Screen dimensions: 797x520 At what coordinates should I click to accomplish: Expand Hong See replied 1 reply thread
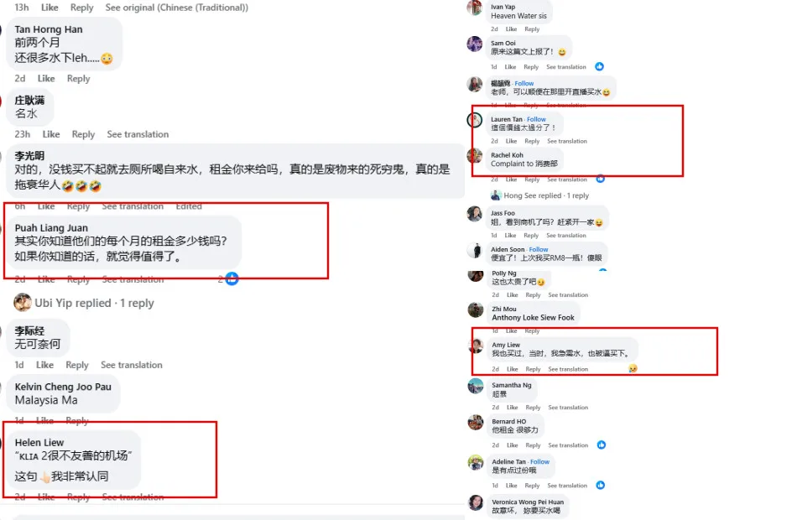click(x=546, y=195)
